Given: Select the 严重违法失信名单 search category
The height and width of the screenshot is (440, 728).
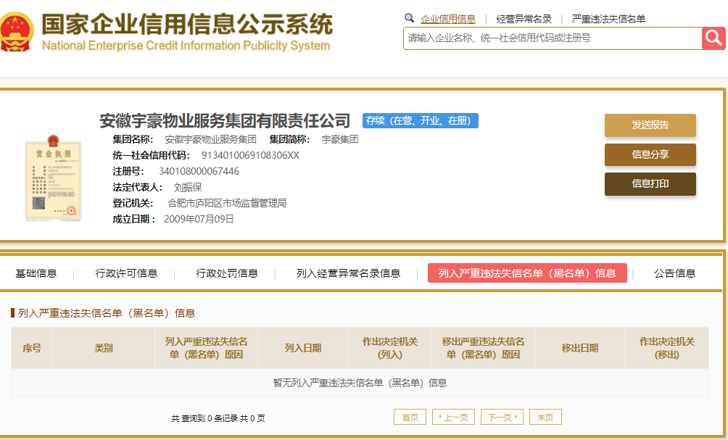Looking at the screenshot, I should pyautogui.click(x=608, y=19).
